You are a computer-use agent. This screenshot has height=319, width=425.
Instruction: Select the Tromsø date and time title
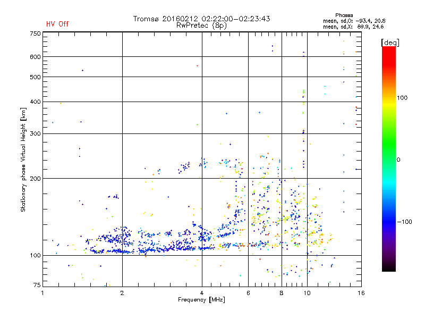click(201, 19)
